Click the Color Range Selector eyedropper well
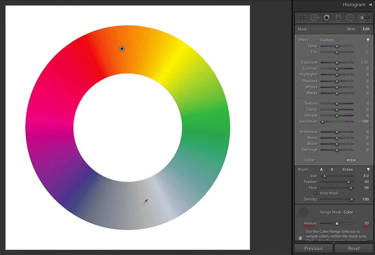This screenshot has width=375, height=255. (x=303, y=212)
